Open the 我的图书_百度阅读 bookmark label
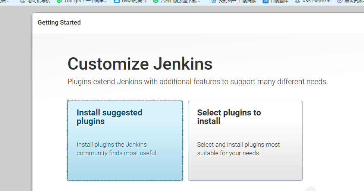This screenshot has height=191, width=364. tap(238, 1)
